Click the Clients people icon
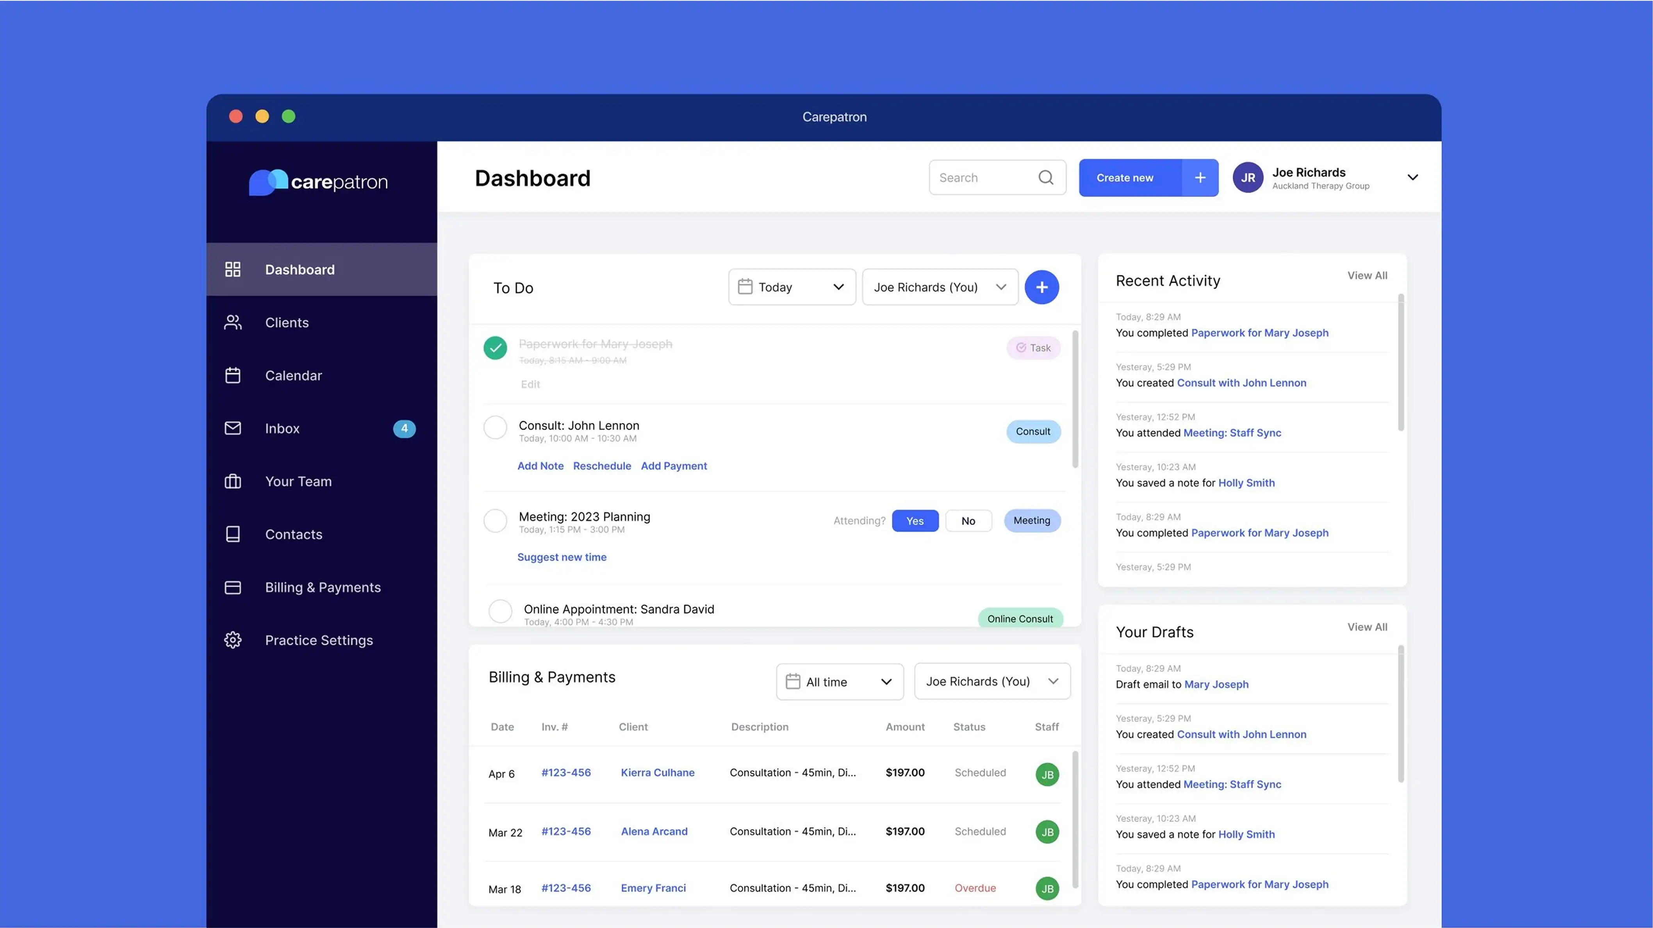The image size is (1653, 928). coord(233,322)
